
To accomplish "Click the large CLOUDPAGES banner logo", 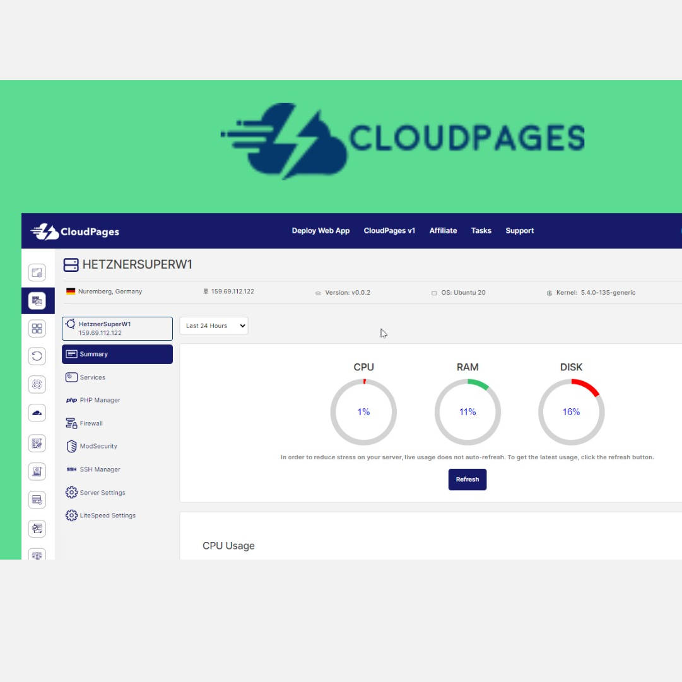I will tap(403, 141).
